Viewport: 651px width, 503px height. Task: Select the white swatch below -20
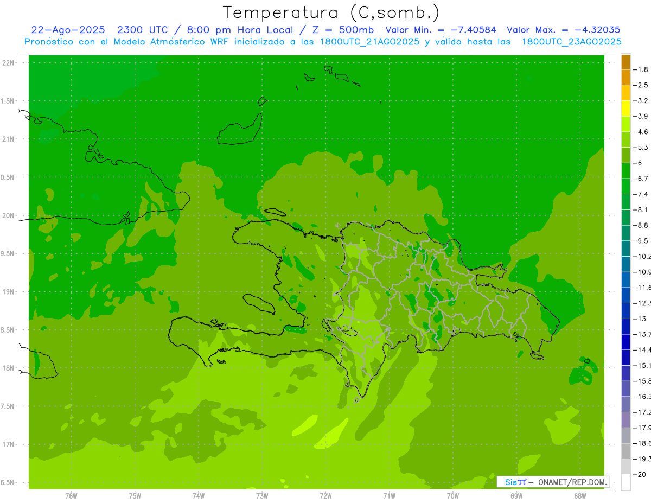point(626,482)
